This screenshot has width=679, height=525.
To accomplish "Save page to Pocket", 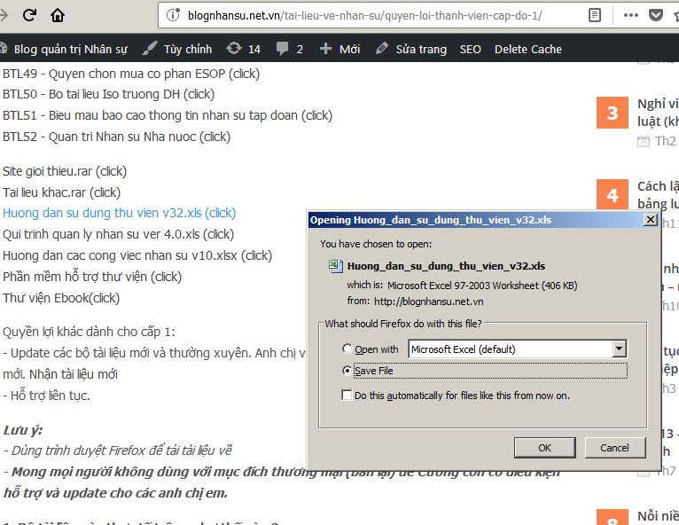I will [656, 15].
